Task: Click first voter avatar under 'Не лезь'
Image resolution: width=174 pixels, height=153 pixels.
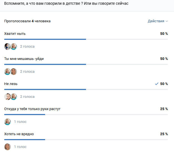Action: coord(7,97)
